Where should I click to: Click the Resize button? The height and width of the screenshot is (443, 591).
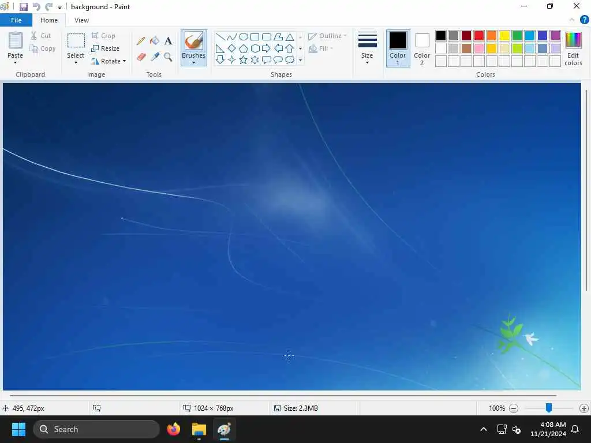click(x=106, y=48)
